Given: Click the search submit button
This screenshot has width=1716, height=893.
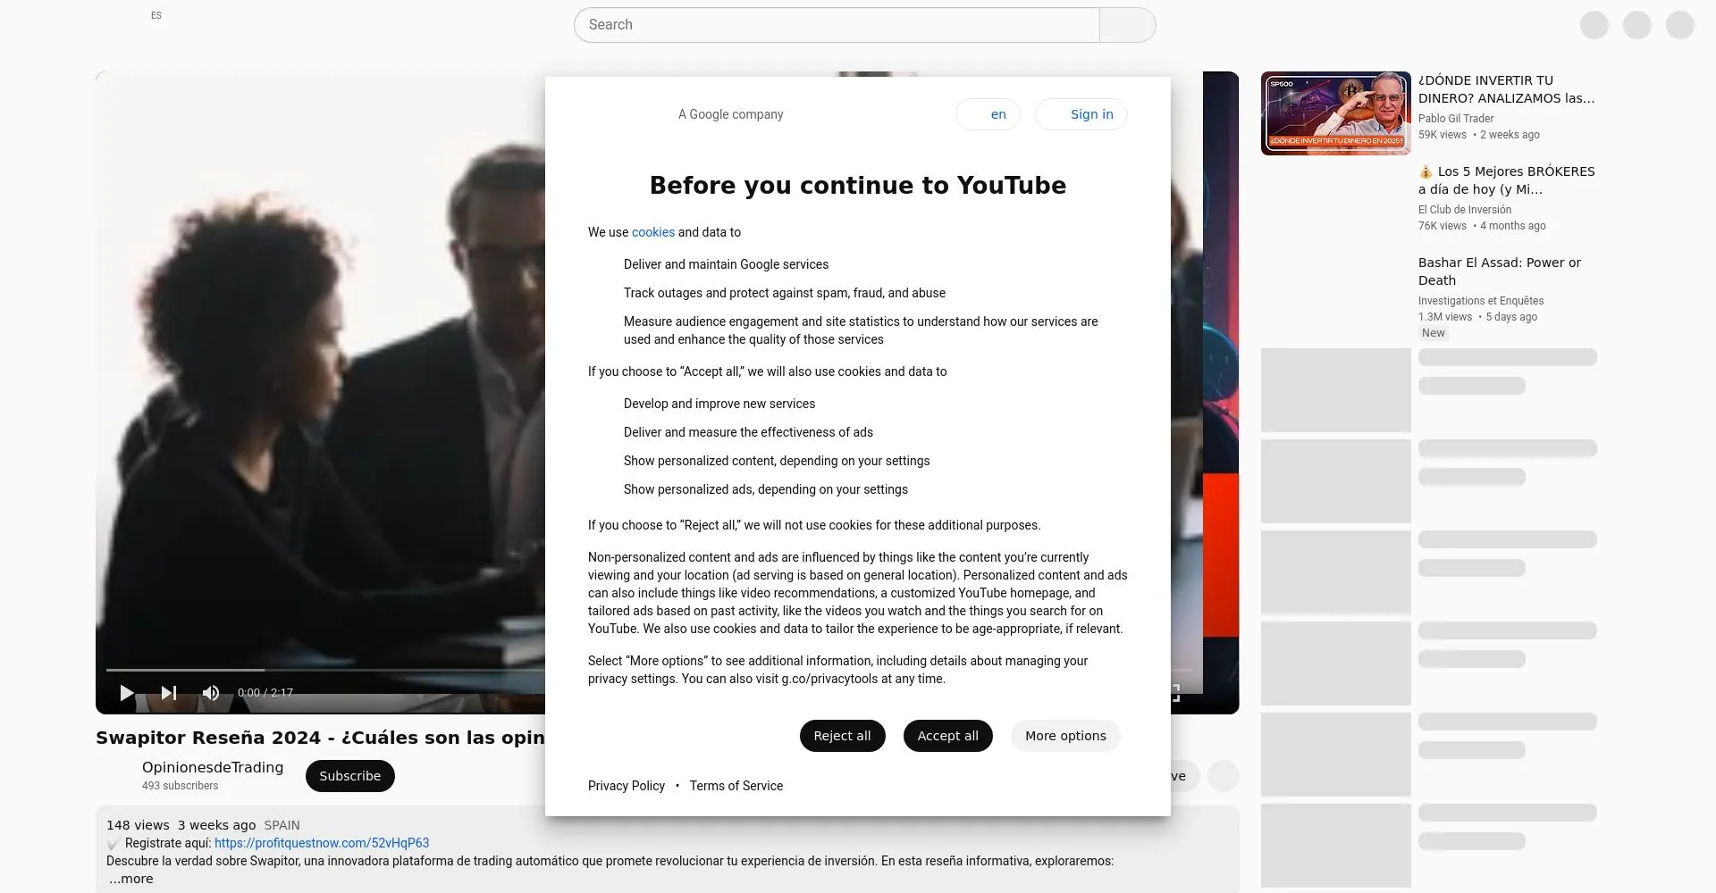Looking at the screenshot, I should (x=1128, y=25).
